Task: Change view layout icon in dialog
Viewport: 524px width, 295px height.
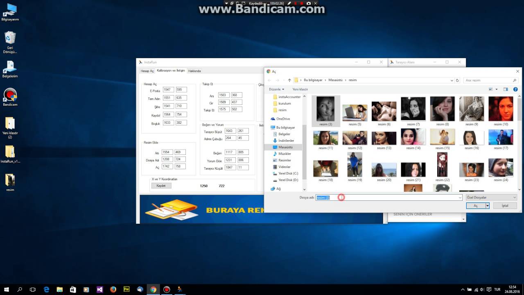Action: 491,89
